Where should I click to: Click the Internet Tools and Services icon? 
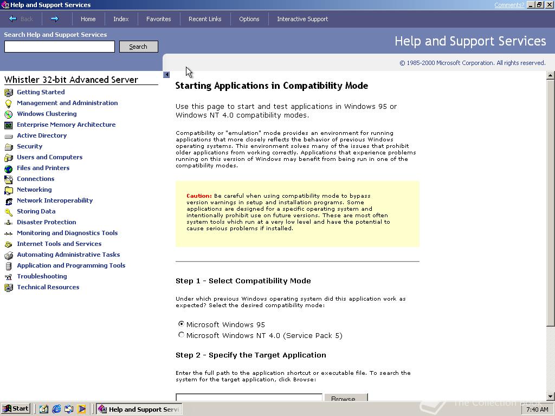coord(9,244)
